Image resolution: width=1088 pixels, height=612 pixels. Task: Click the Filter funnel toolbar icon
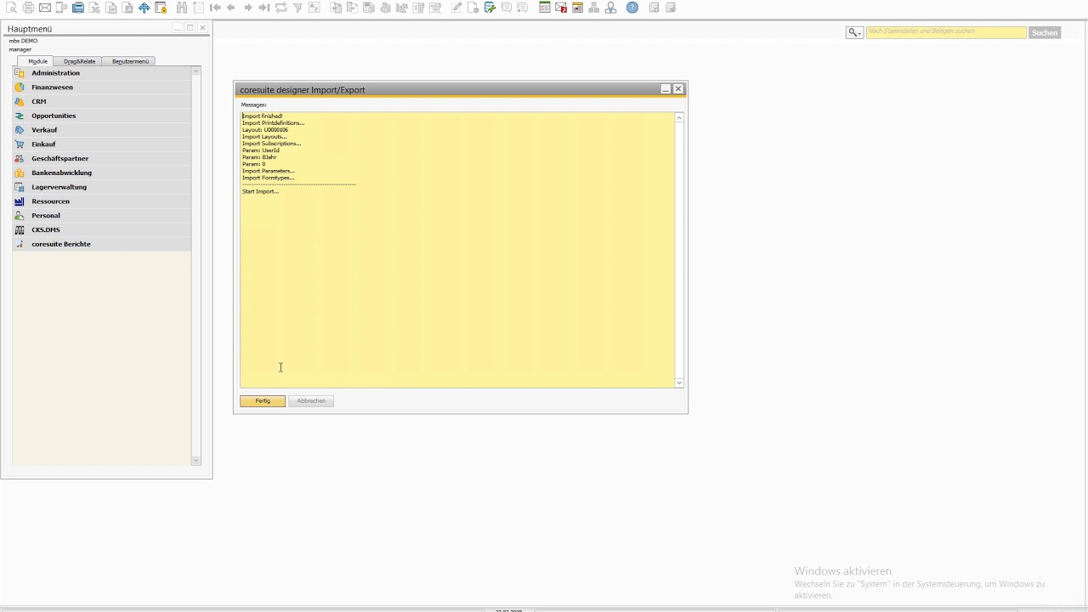297,8
